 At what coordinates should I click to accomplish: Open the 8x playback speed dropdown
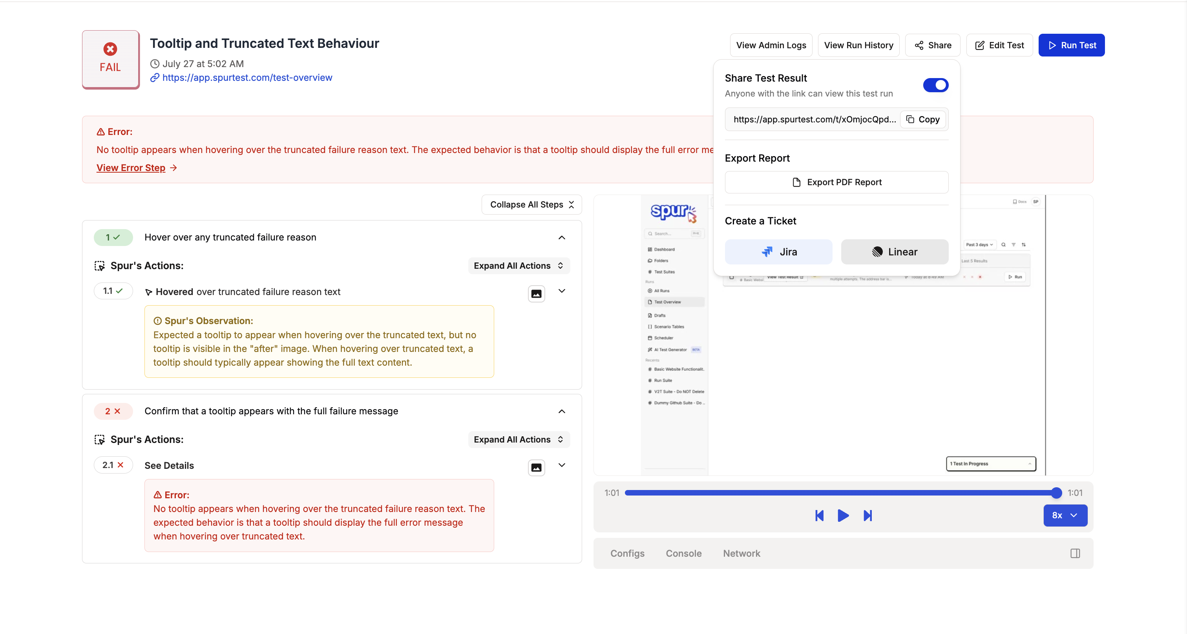click(x=1065, y=515)
